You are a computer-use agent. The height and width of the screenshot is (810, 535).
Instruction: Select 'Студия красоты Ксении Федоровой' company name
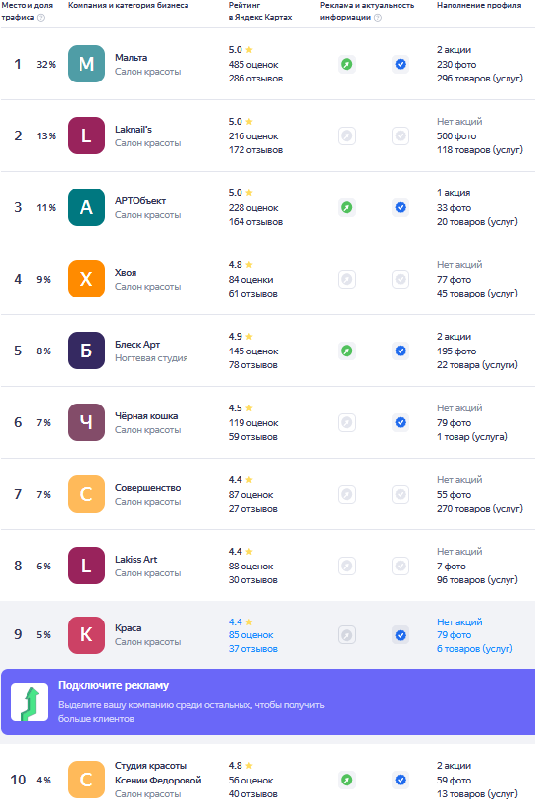pos(158,773)
